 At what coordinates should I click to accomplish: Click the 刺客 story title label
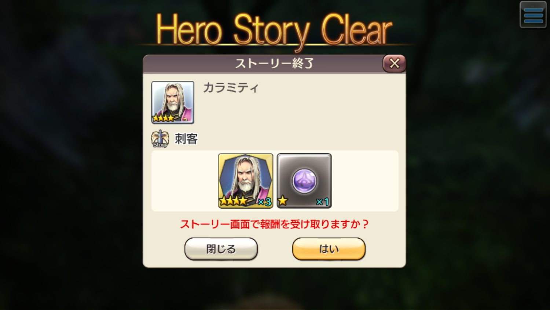coord(186,139)
